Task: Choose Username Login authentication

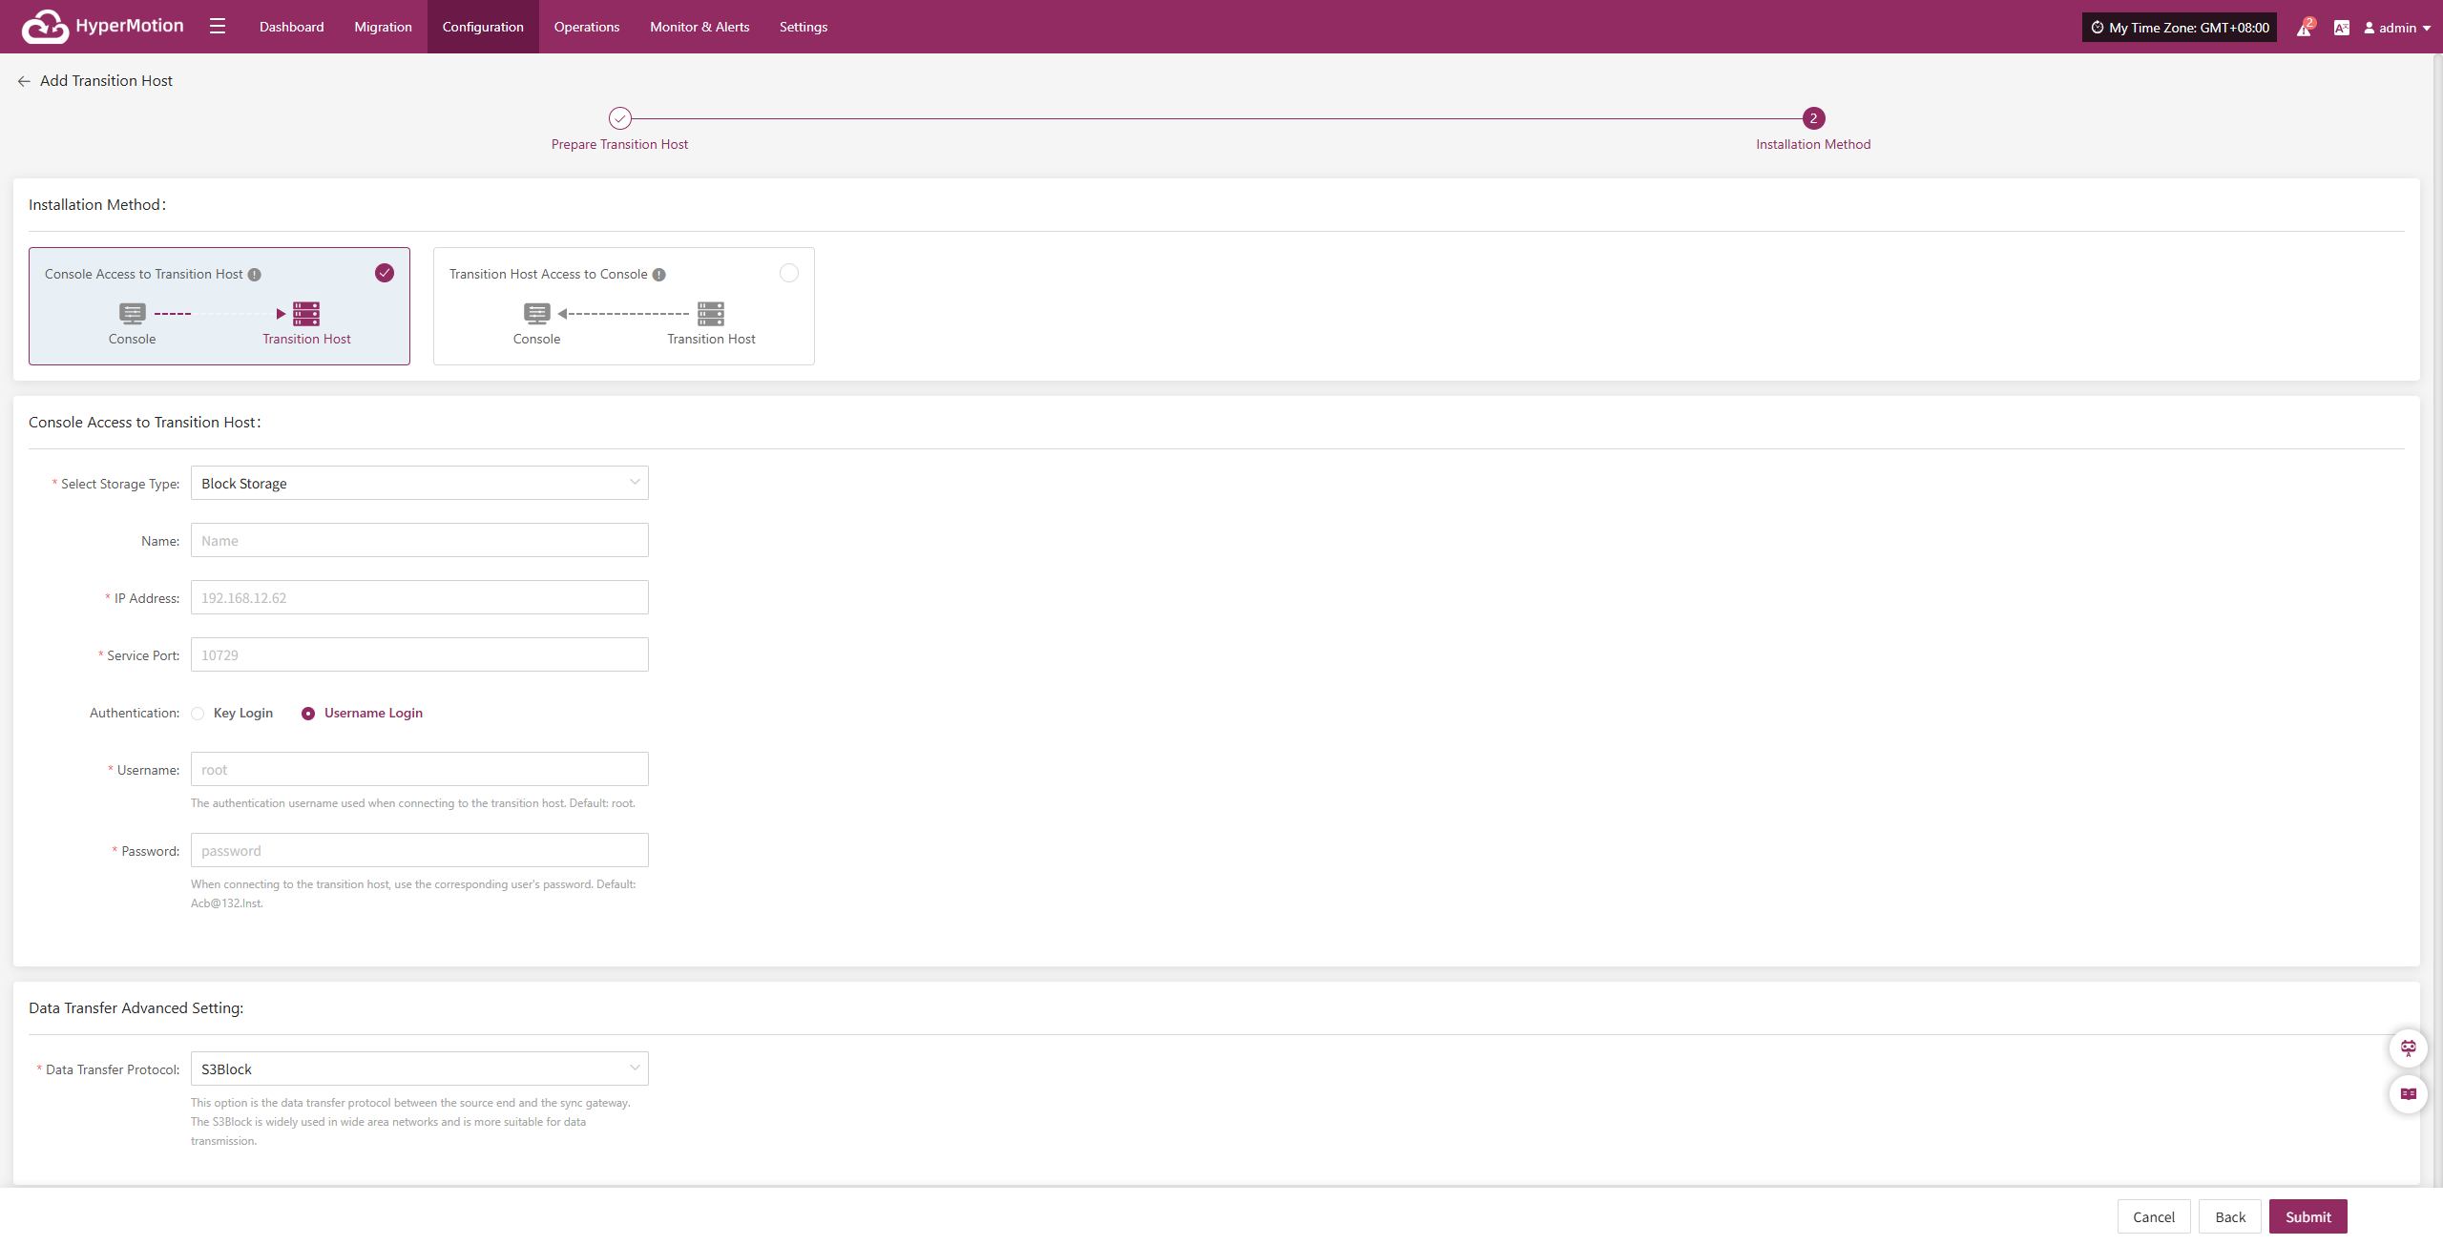Action: coord(308,714)
